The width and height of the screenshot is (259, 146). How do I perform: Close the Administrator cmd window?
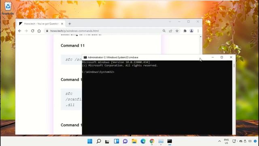231,57
